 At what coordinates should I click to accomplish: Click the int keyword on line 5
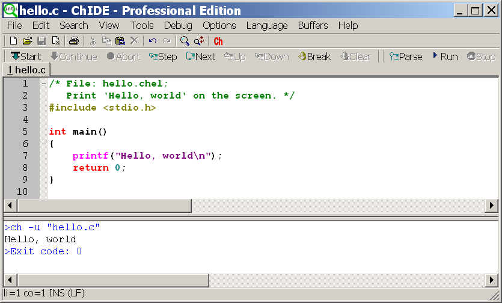[x=58, y=132]
